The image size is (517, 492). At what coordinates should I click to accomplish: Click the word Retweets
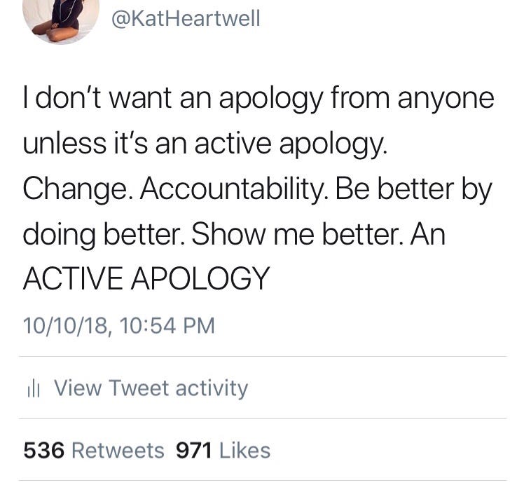point(118,451)
